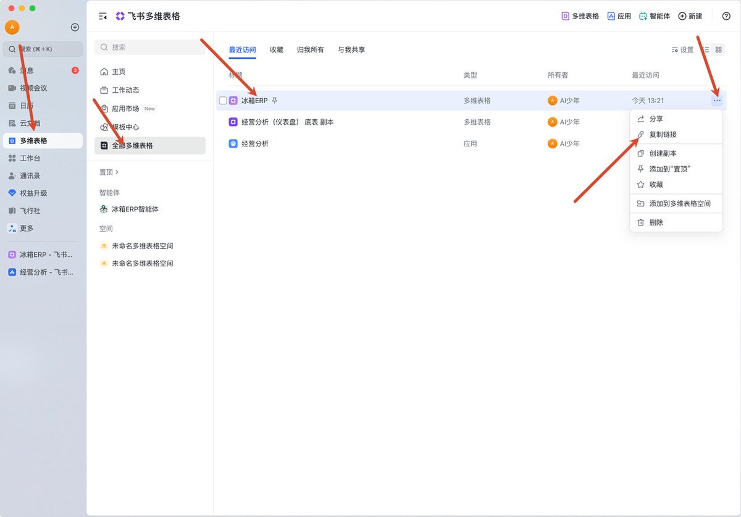Open the first 未命名多维表格空间
This screenshot has height=517, width=741.
pyautogui.click(x=149, y=246)
